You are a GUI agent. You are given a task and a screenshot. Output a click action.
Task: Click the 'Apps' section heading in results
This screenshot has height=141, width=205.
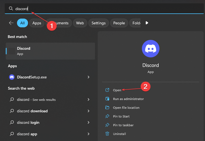(x=12, y=66)
